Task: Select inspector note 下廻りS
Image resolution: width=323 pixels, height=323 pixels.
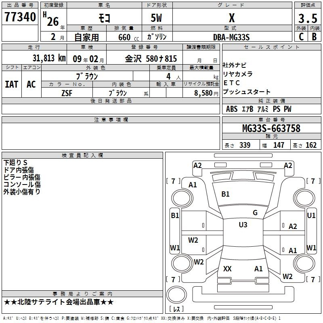Action: pos(15,163)
